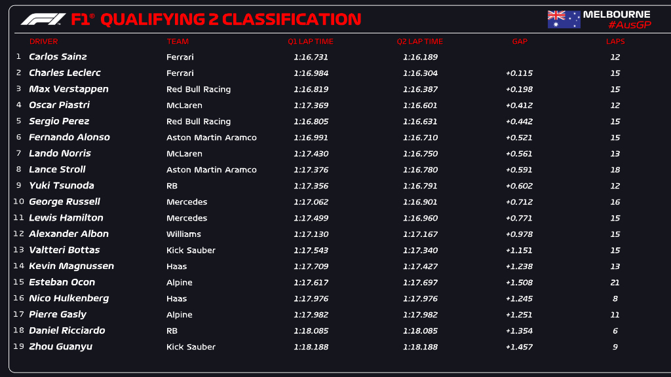
Task: Select Oscar Piastri in the list
Action: coord(60,105)
